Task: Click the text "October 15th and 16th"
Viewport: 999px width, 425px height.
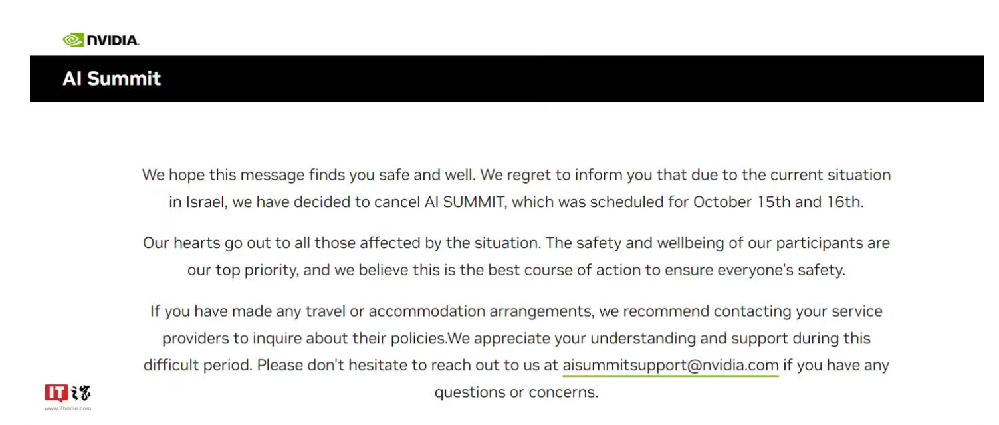Action: coord(777,202)
